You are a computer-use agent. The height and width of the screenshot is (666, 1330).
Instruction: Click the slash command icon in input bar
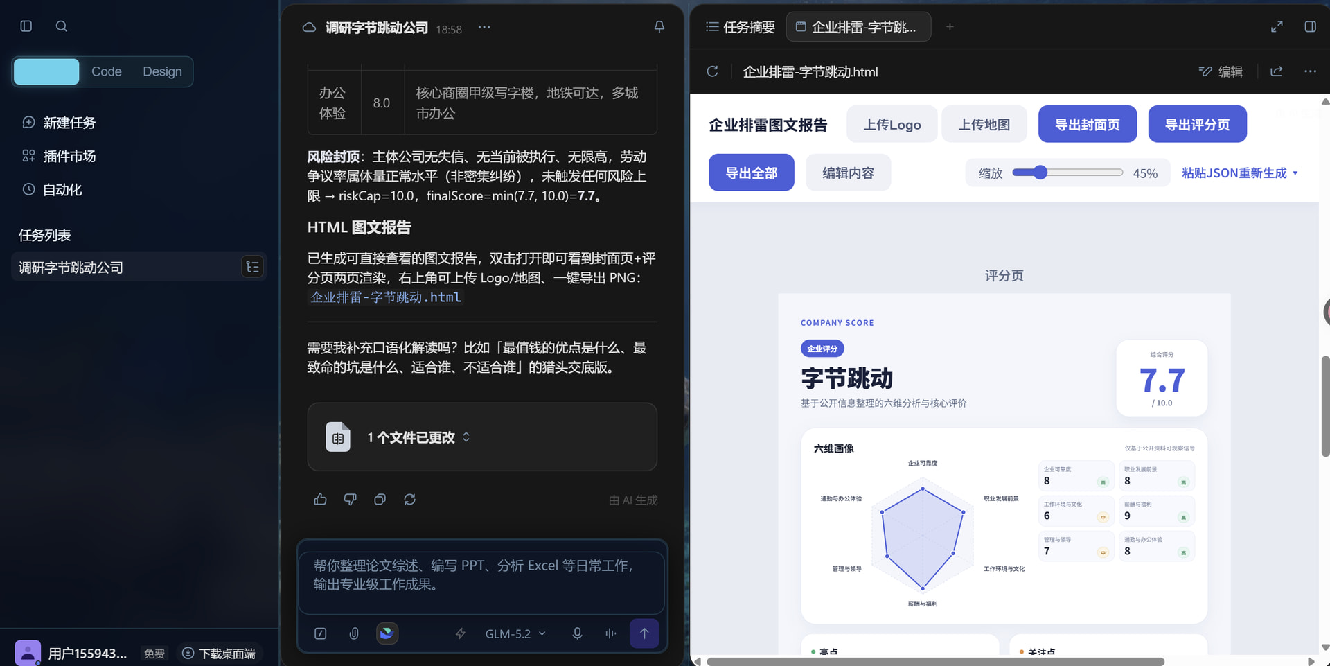tap(320, 633)
